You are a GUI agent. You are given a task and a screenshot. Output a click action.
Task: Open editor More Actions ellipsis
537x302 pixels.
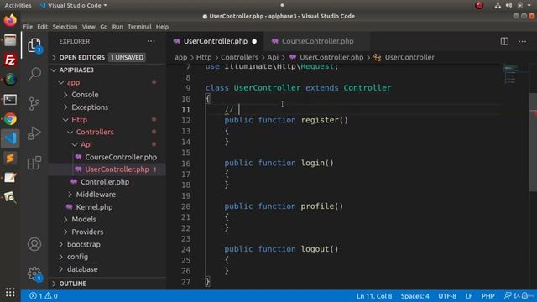(x=522, y=41)
